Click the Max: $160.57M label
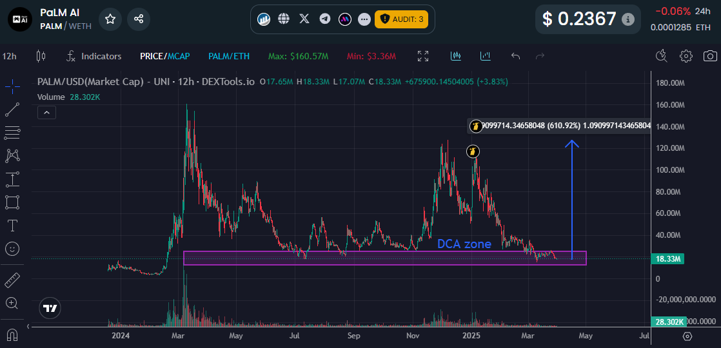This screenshot has width=721, height=348. point(298,56)
